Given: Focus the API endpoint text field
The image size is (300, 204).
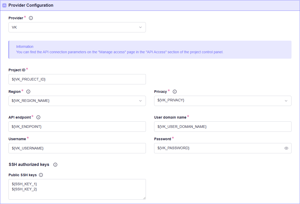Looking at the screenshot, I should 77,127.
